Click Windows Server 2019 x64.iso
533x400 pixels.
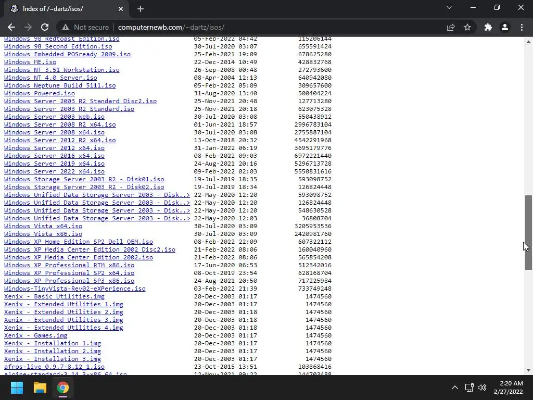[54, 164]
